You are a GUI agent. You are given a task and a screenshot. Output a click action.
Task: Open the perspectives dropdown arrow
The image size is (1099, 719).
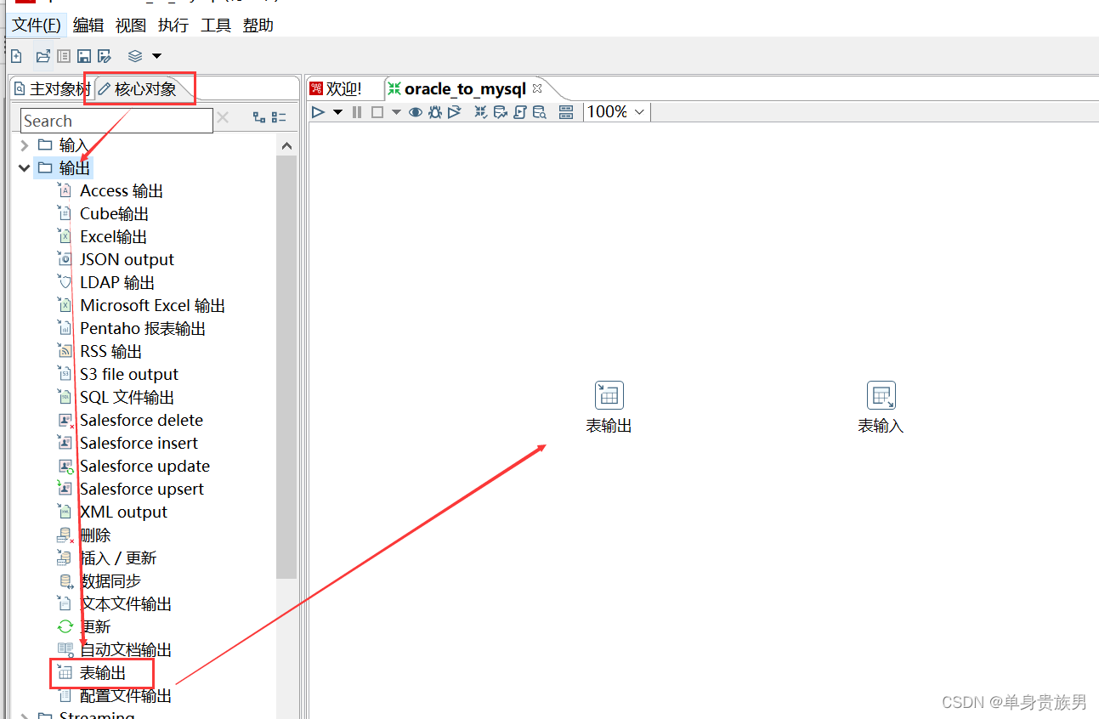click(156, 56)
